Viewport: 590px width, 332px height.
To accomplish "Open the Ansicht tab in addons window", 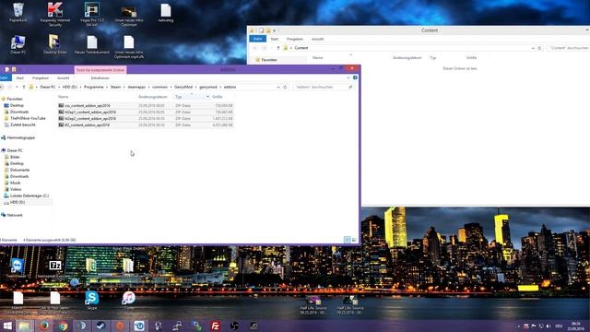I will pos(64,77).
